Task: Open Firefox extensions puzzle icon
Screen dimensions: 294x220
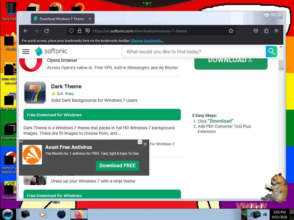Action: click(266, 31)
